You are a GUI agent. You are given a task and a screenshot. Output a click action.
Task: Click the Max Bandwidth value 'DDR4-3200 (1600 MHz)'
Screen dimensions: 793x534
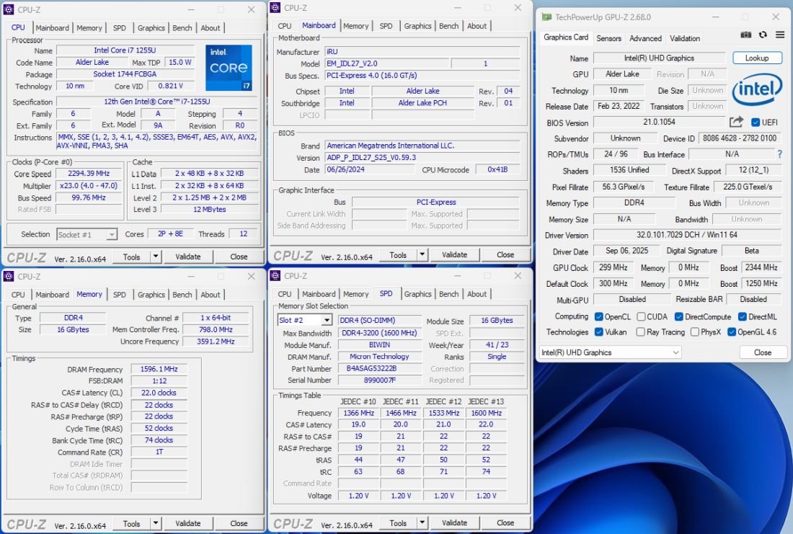[x=379, y=333]
